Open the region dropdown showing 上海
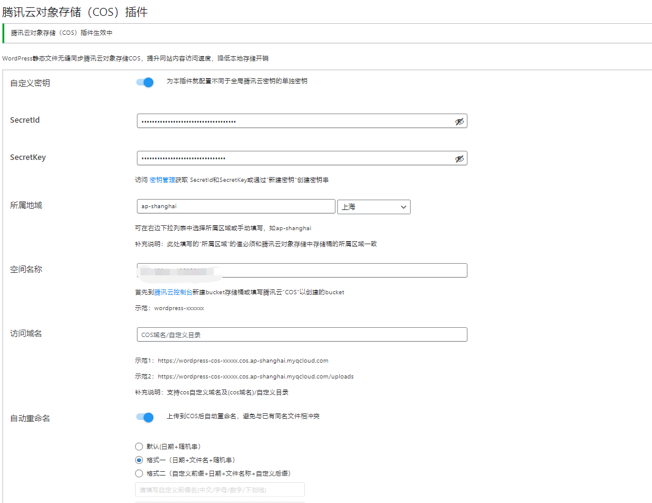The image size is (652, 503). (373, 206)
